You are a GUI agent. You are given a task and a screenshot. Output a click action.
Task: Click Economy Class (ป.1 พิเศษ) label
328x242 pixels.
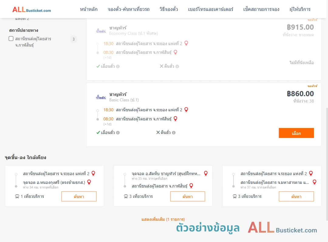[x=133, y=33]
